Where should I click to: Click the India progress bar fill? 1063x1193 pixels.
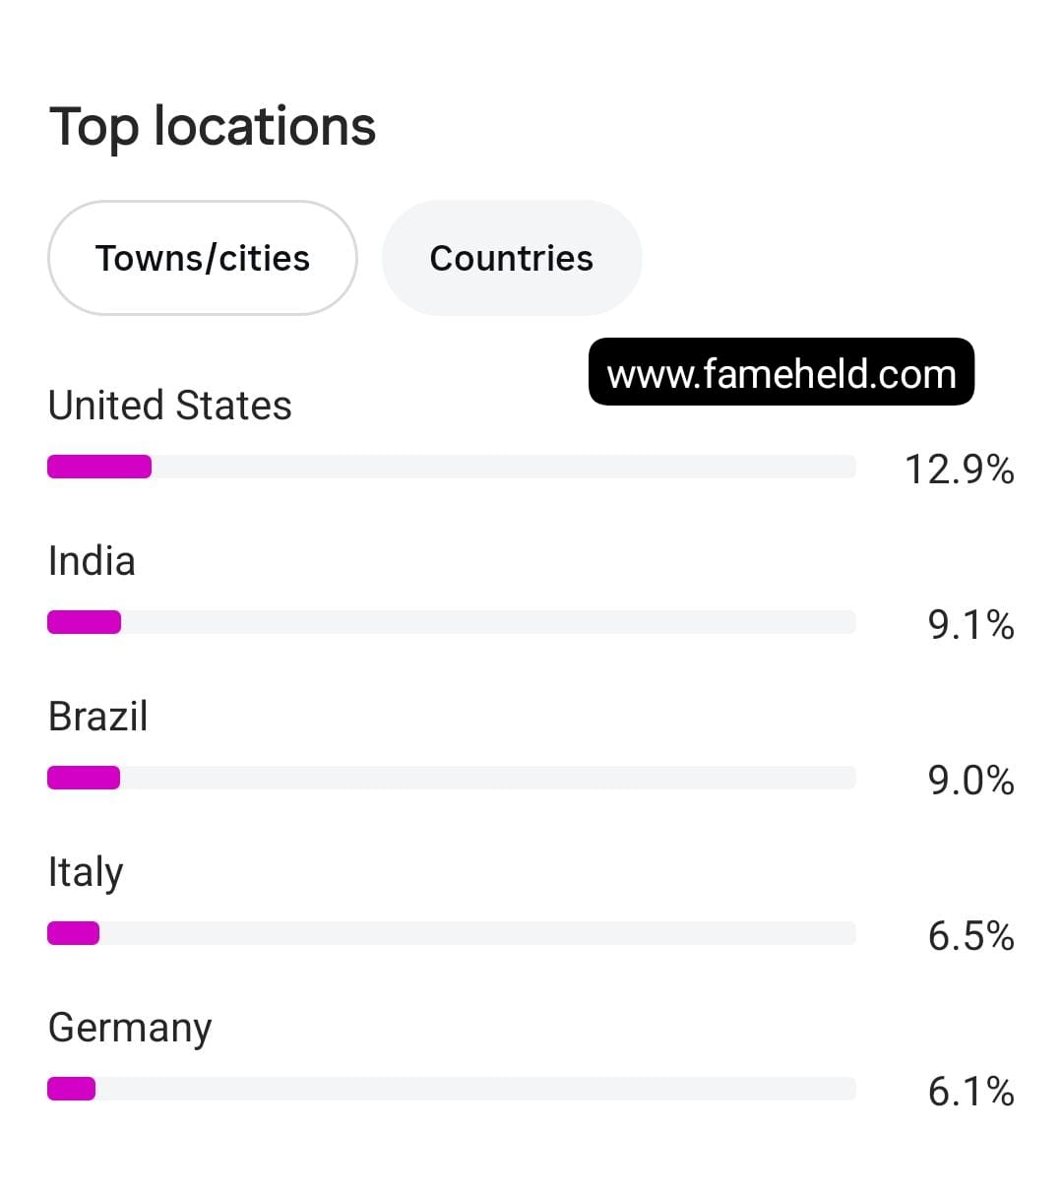coord(84,622)
